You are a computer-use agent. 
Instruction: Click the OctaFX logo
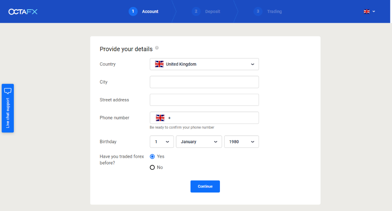coord(23,12)
